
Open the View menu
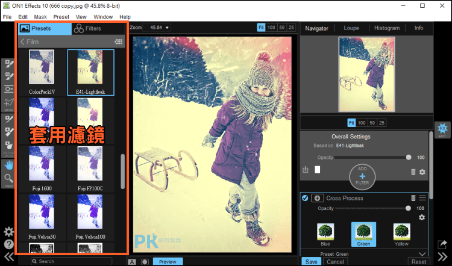(81, 17)
